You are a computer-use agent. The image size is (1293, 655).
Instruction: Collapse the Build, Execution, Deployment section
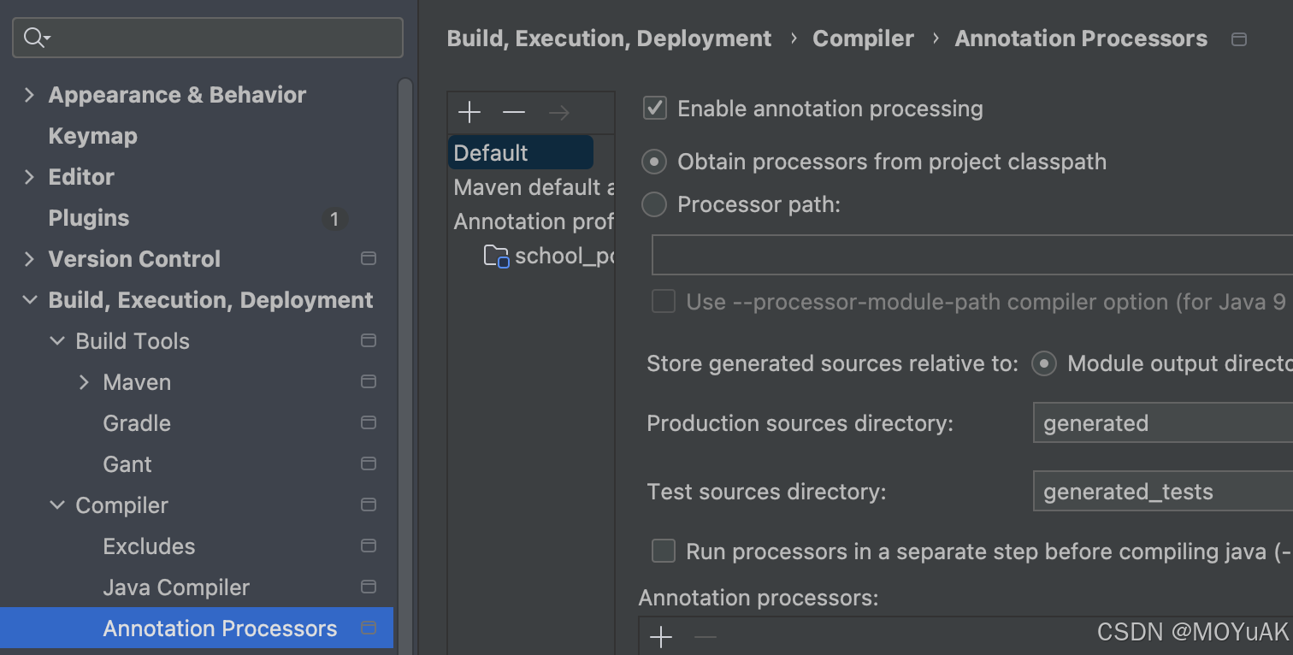pos(30,300)
